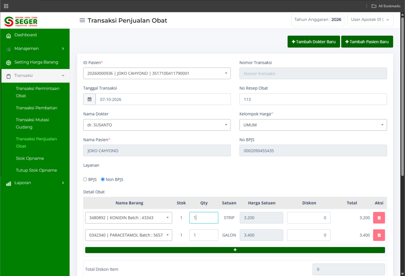This screenshot has height=276, width=405.
Task: Open Transaksi Permintaan Obat
Action: (x=38, y=92)
